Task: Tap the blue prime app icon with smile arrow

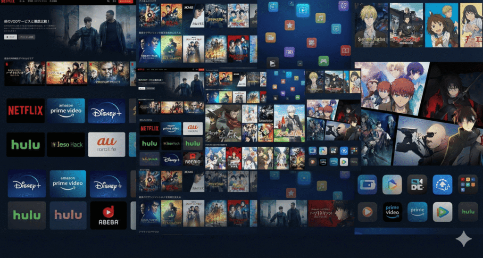Action: point(417,212)
